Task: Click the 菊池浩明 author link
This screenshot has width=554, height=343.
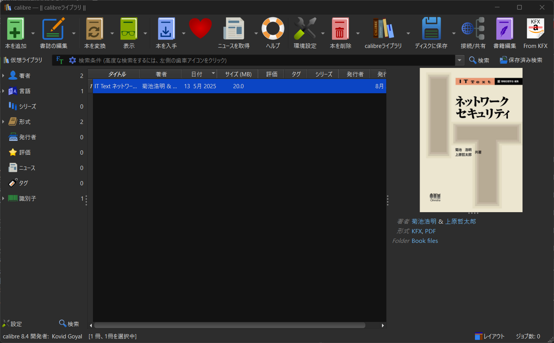Action: click(424, 221)
